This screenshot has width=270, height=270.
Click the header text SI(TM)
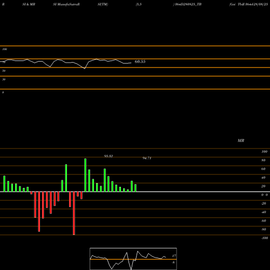point(103,4)
